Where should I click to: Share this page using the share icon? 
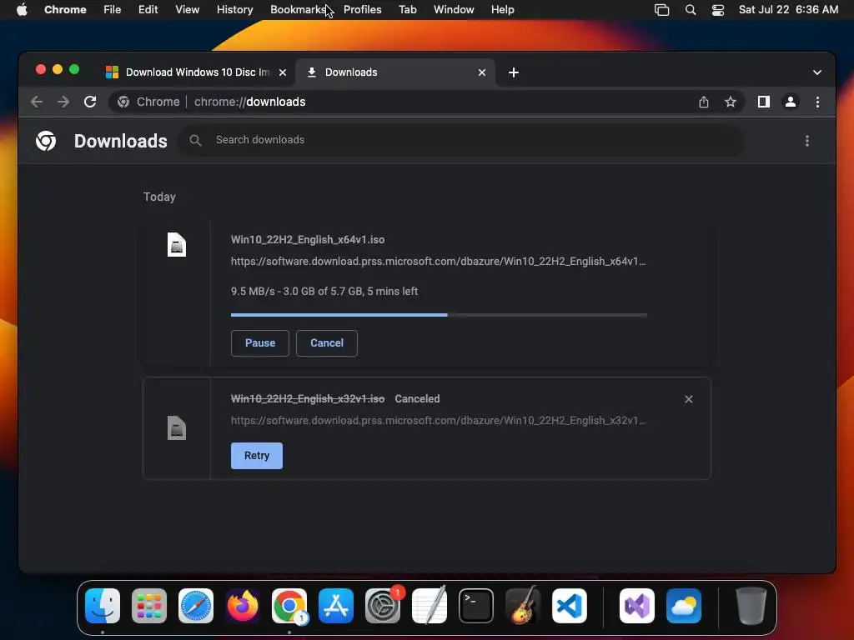point(704,102)
